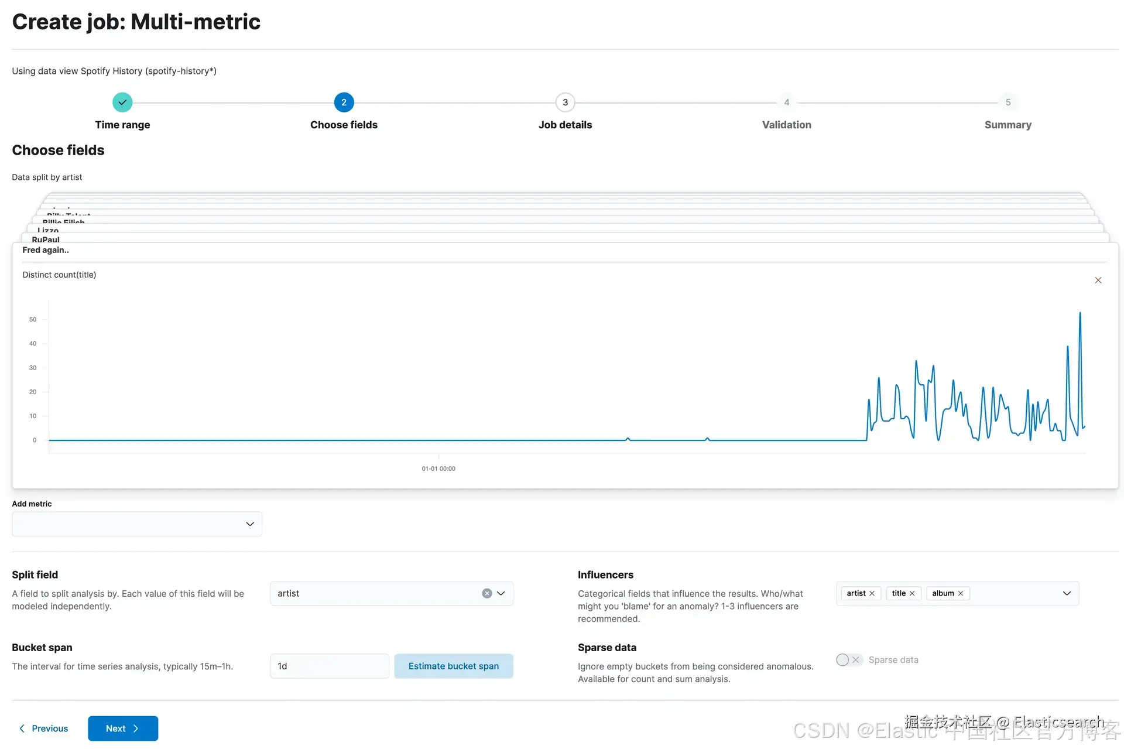Click the step 2 Choose fields circle
Screen dimensions: 1124x749
tap(344, 102)
